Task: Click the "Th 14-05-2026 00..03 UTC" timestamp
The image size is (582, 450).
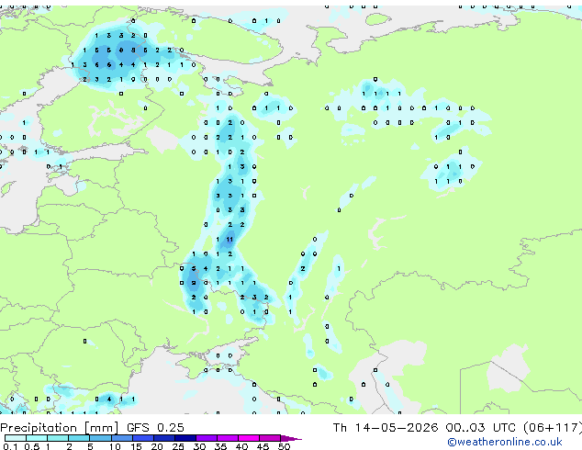Action: tap(426, 427)
